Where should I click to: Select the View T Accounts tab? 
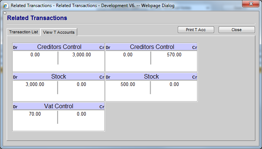[59, 32]
